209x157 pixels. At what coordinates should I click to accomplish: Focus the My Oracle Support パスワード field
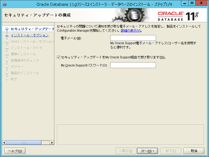tap(133, 65)
